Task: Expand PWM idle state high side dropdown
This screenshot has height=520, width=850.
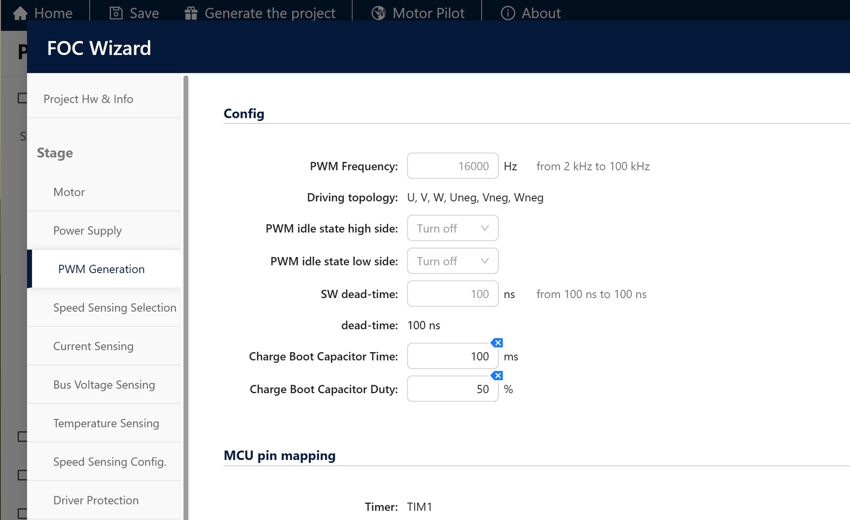Action: point(452,228)
